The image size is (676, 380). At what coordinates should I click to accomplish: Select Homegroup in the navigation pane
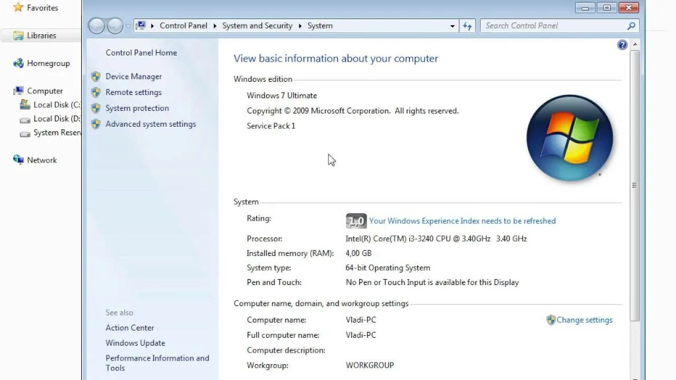[x=48, y=63]
